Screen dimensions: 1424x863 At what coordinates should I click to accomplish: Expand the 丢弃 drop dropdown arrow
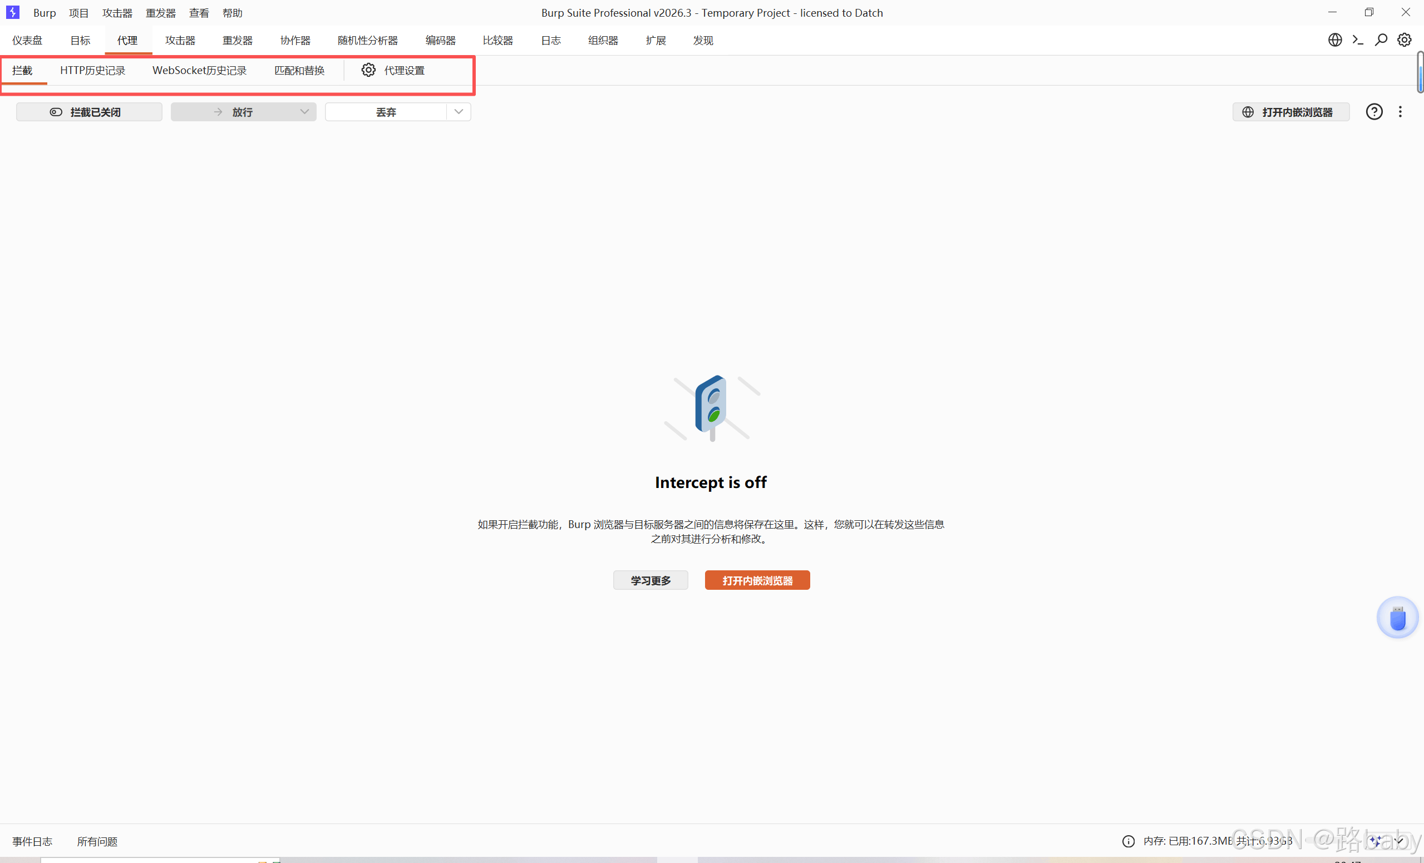click(x=459, y=111)
